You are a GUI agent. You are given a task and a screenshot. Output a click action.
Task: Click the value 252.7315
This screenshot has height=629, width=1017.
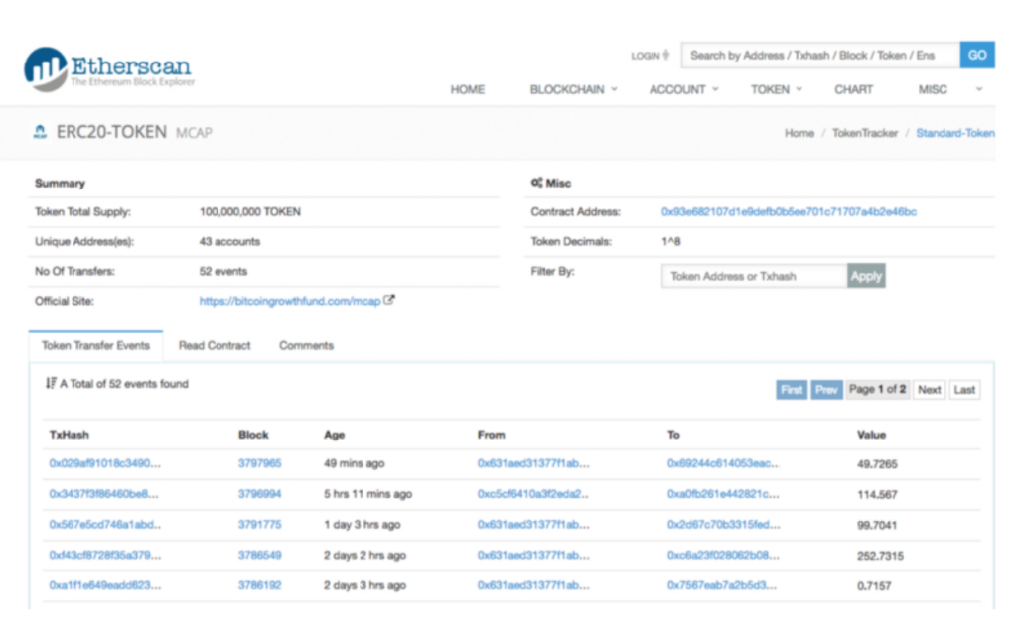pos(880,556)
